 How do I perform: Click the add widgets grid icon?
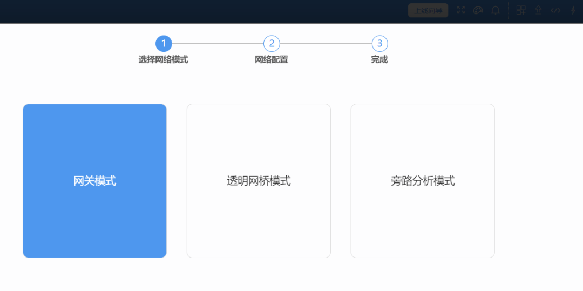(521, 10)
